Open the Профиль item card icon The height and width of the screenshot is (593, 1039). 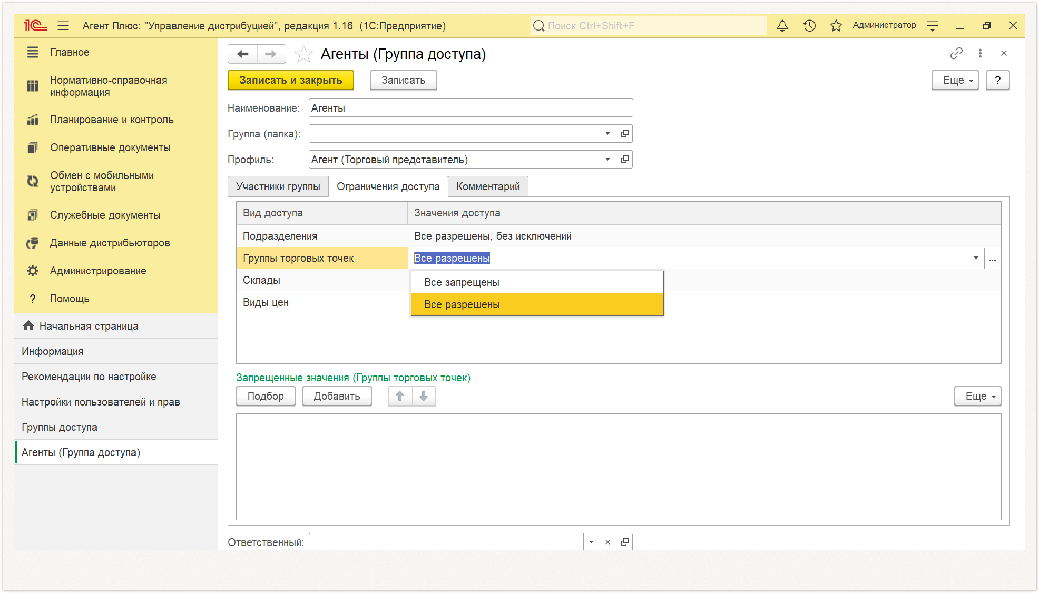coord(624,160)
